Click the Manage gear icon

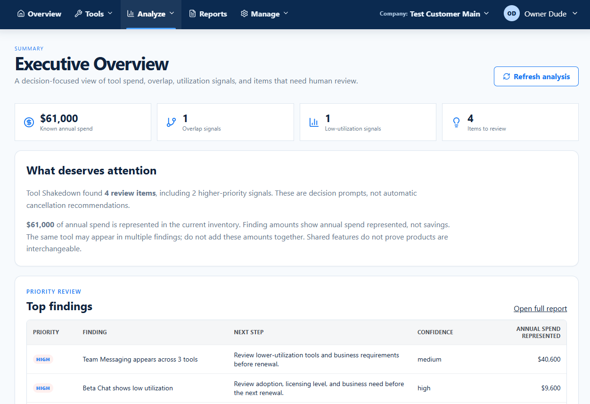pos(244,14)
